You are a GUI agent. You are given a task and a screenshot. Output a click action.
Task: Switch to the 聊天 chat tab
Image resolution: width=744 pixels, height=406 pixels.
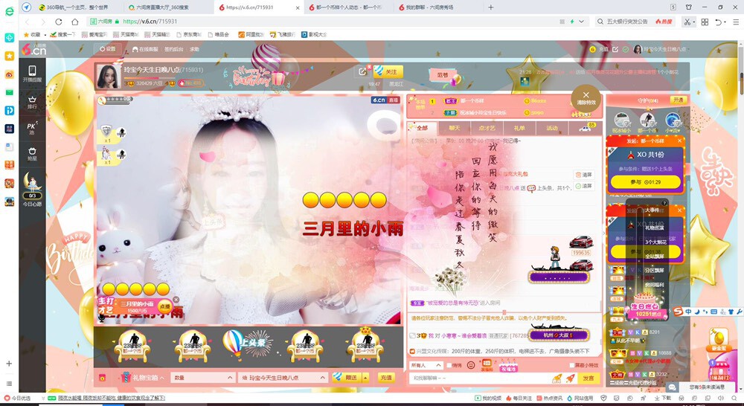pyautogui.click(x=455, y=128)
